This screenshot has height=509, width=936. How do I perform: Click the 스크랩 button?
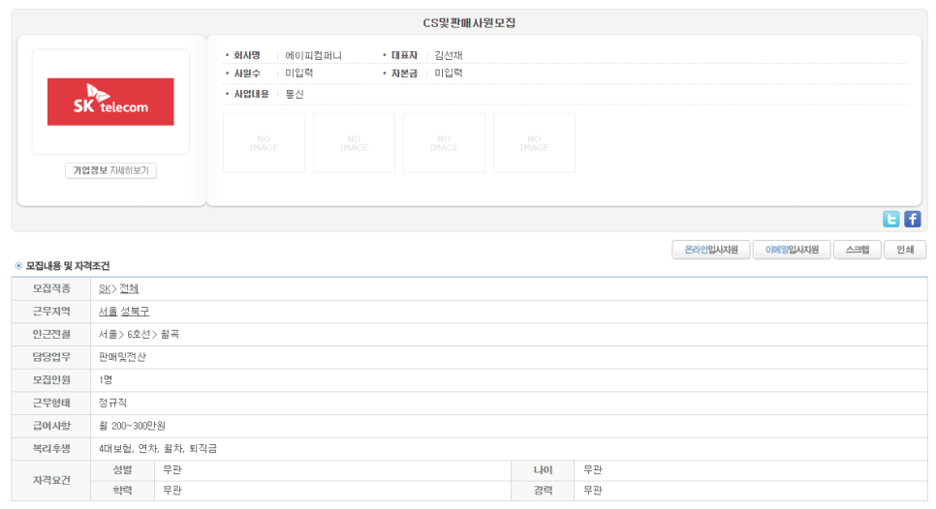(858, 250)
